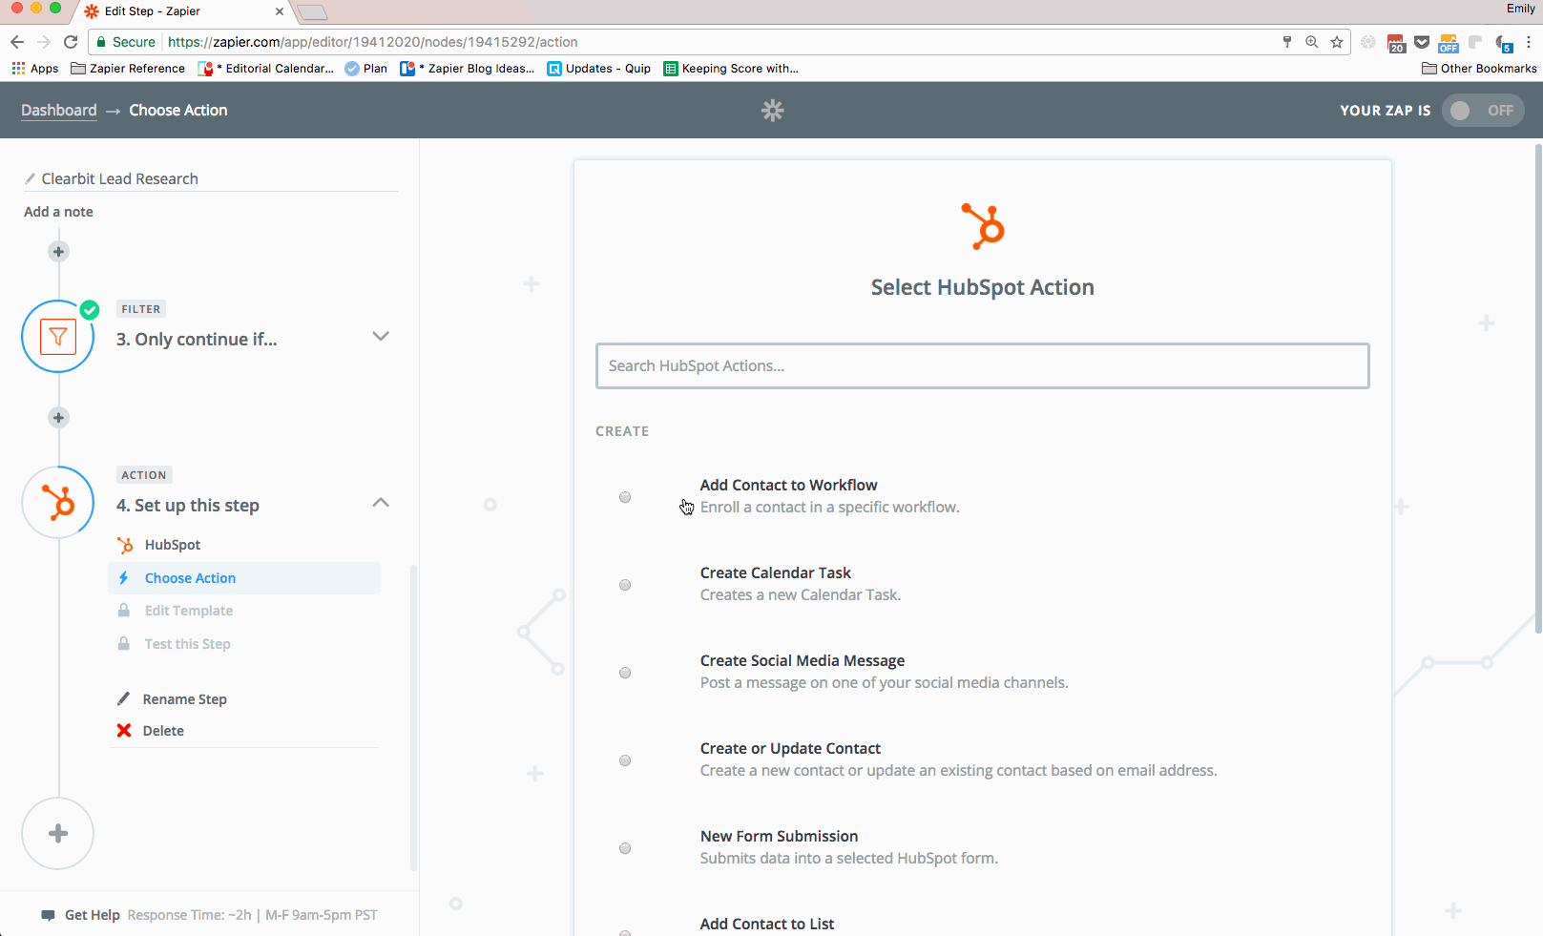Click the lock icon beside Edit Template
1543x936 pixels.
[x=124, y=611]
